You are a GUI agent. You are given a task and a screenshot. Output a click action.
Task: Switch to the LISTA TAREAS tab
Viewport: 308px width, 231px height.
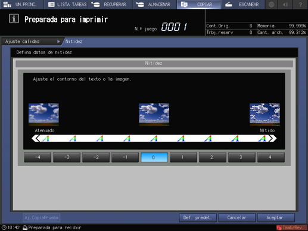pyautogui.click(x=67, y=4)
